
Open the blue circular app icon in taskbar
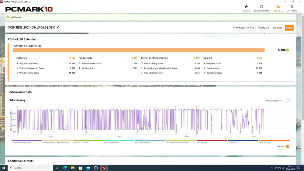point(96,168)
